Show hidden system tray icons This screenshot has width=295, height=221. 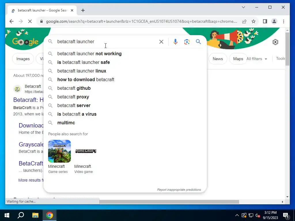[x=237, y=215]
